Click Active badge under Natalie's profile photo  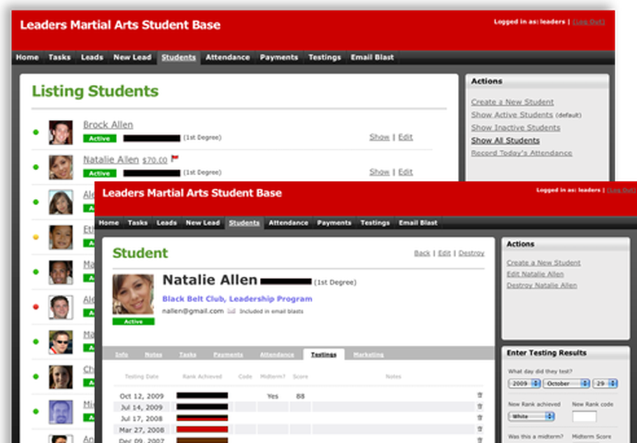(x=133, y=321)
